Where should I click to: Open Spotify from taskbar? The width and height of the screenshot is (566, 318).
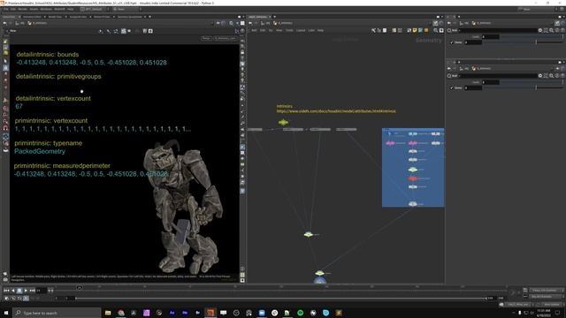(x=301, y=313)
